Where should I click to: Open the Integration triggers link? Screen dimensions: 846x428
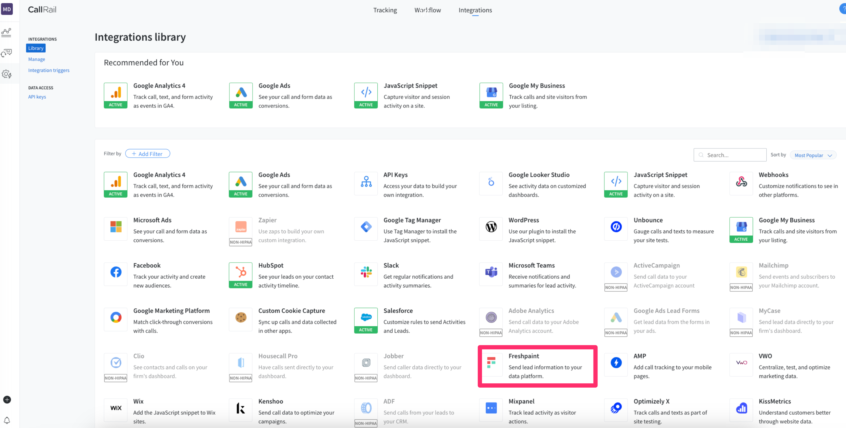coord(49,70)
